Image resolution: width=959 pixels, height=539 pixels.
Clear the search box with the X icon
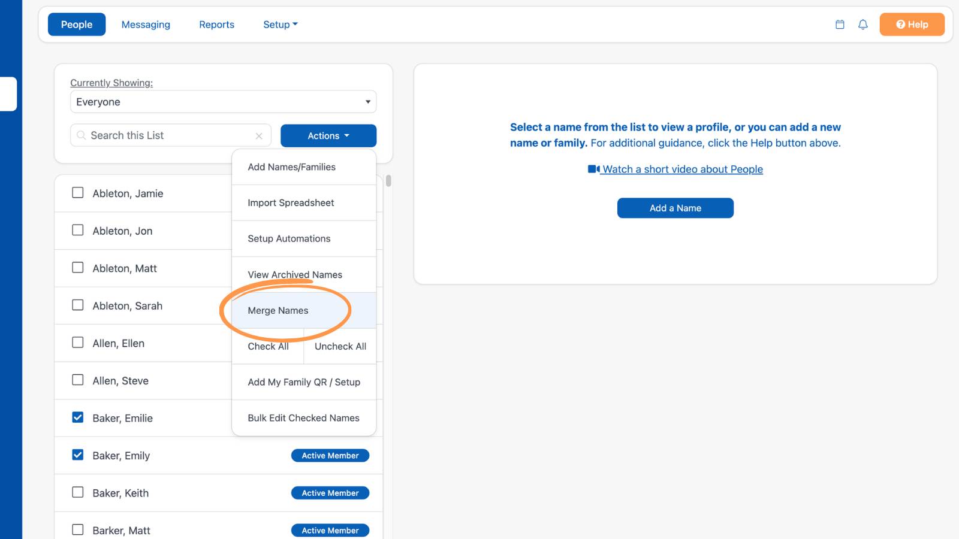point(259,136)
